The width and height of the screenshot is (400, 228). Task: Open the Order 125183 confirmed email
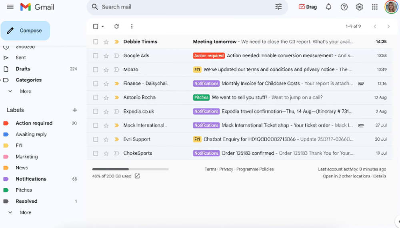(x=239, y=153)
